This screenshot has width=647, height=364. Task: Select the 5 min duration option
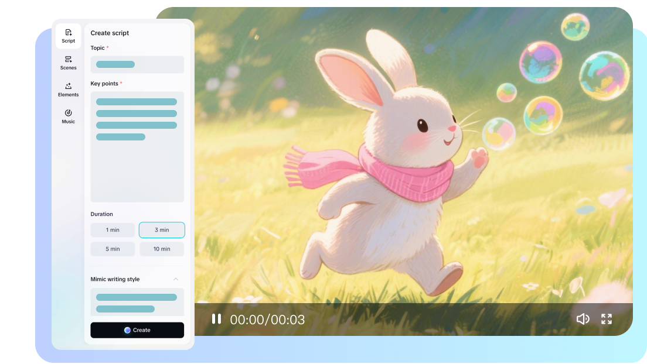click(113, 249)
